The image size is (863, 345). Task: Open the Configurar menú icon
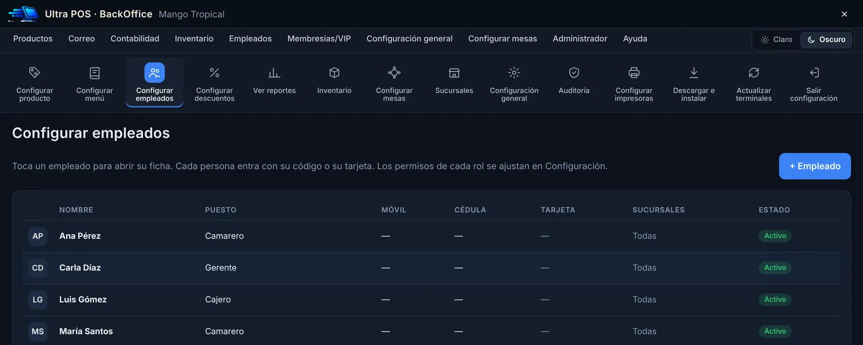94,72
